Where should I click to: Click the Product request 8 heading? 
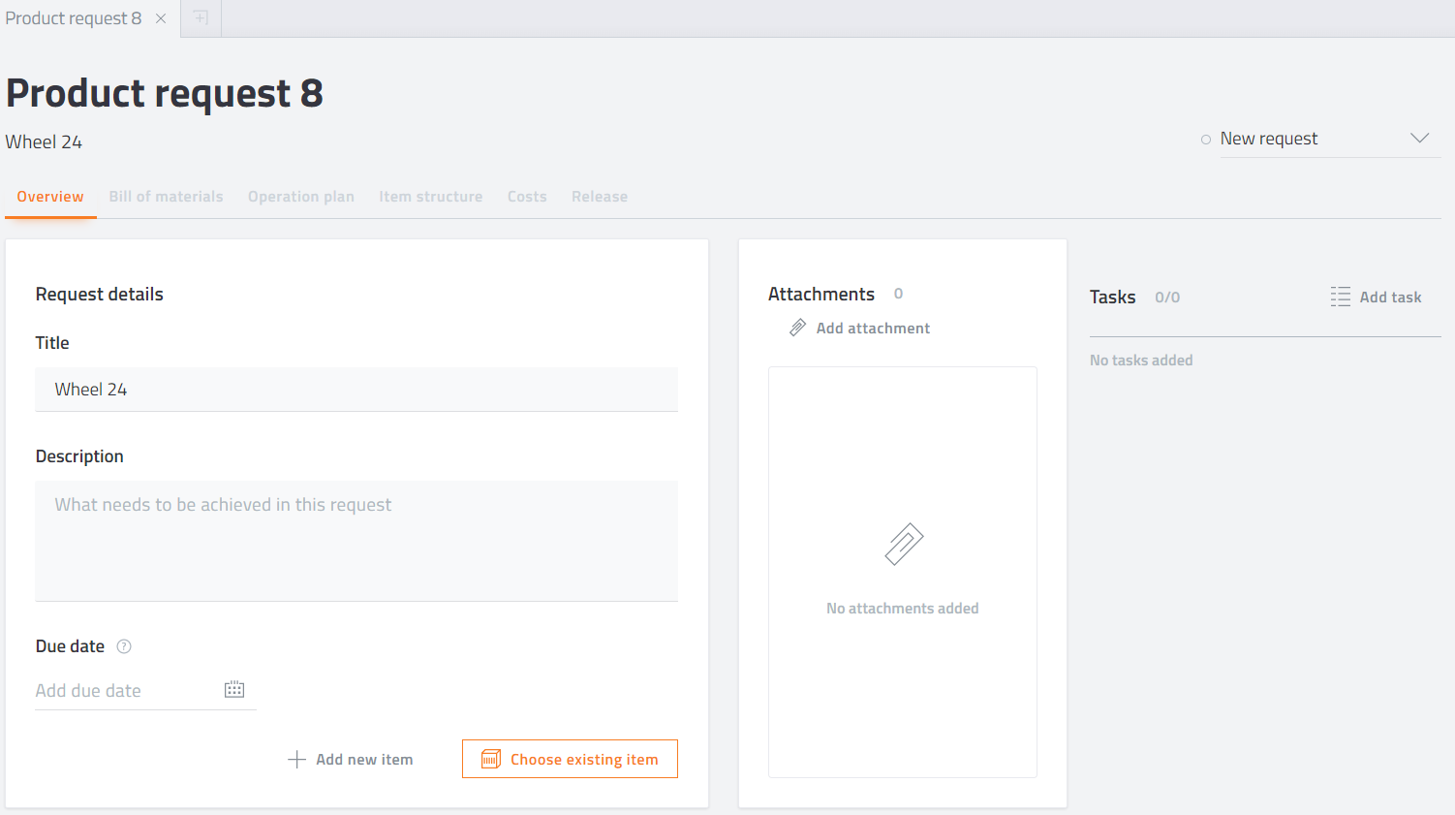tap(165, 93)
